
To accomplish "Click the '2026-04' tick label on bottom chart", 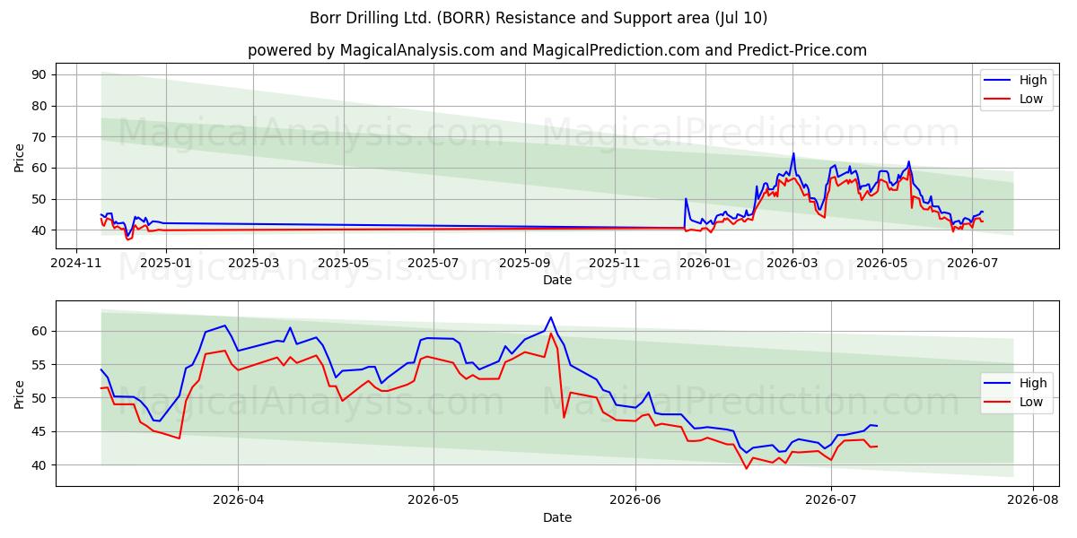I will pyautogui.click(x=238, y=500).
